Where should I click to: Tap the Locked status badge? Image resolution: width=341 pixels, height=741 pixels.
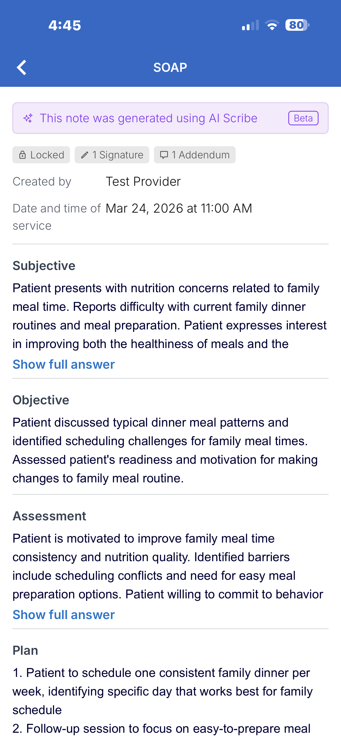(x=41, y=155)
